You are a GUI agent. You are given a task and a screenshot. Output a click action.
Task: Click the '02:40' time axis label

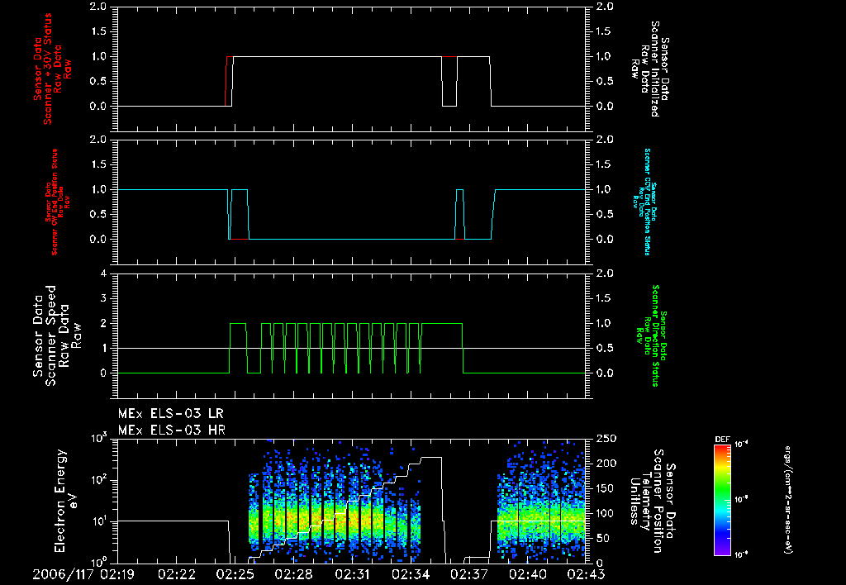pos(528,574)
